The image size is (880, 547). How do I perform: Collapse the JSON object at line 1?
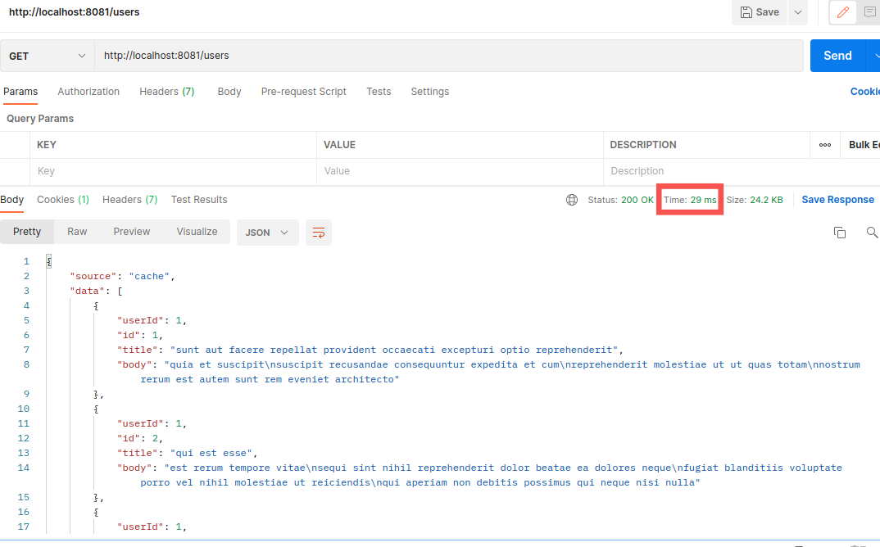49,260
